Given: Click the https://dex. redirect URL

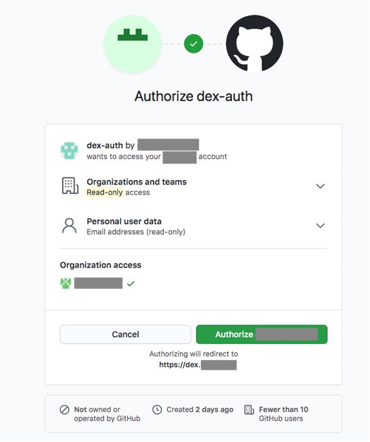Looking at the screenshot, I should [198, 365].
